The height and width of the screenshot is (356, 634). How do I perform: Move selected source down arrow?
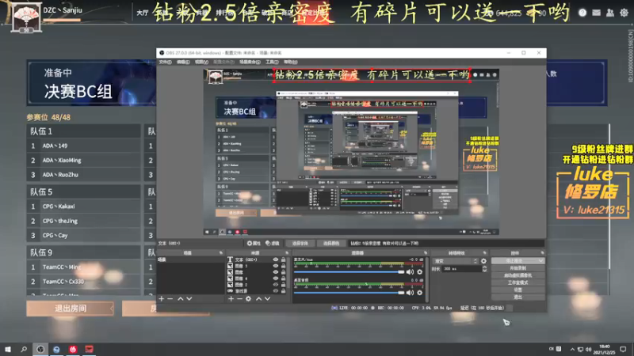(x=267, y=299)
